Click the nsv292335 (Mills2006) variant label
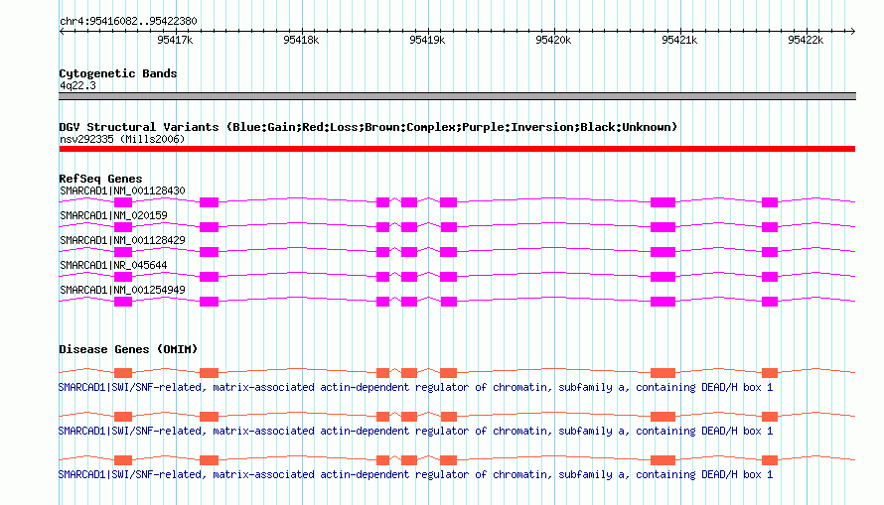884x505 pixels. [122, 139]
